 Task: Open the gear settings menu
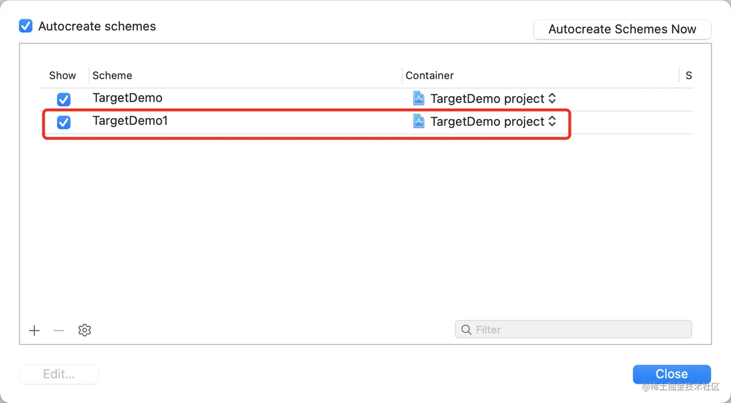click(x=85, y=330)
